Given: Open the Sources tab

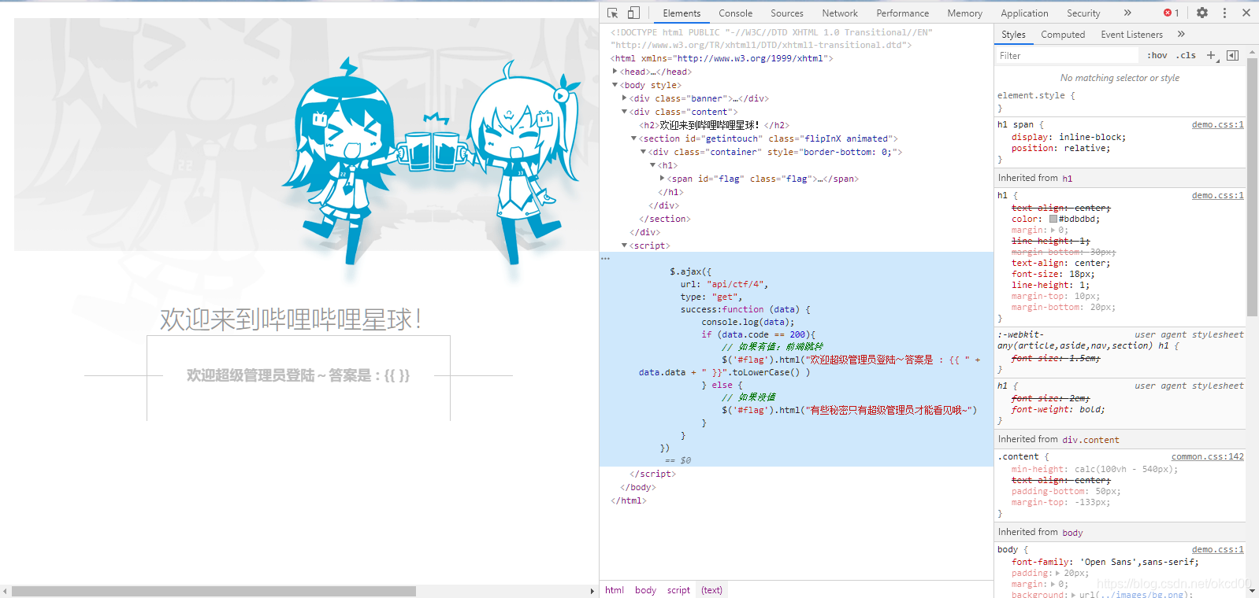Looking at the screenshot, I should [x=787, y=13].
